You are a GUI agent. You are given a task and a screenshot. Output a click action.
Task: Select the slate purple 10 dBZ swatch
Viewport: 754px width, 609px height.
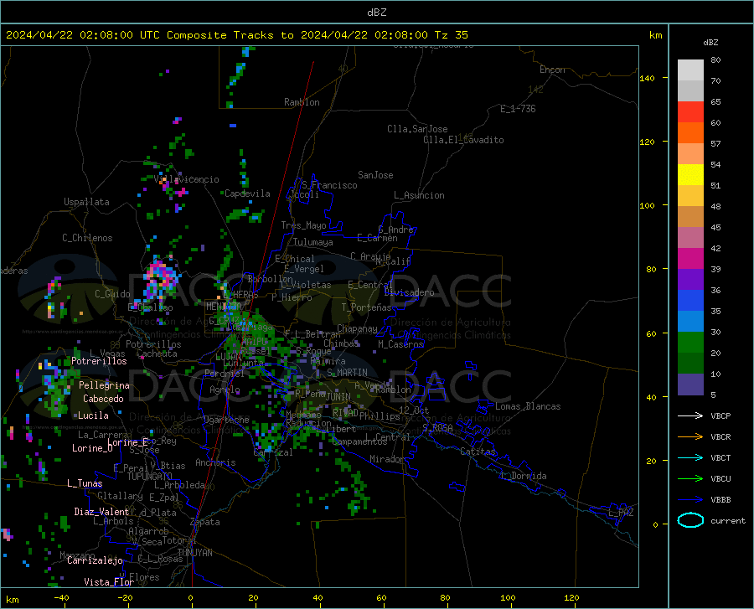[x=690, y=384]
